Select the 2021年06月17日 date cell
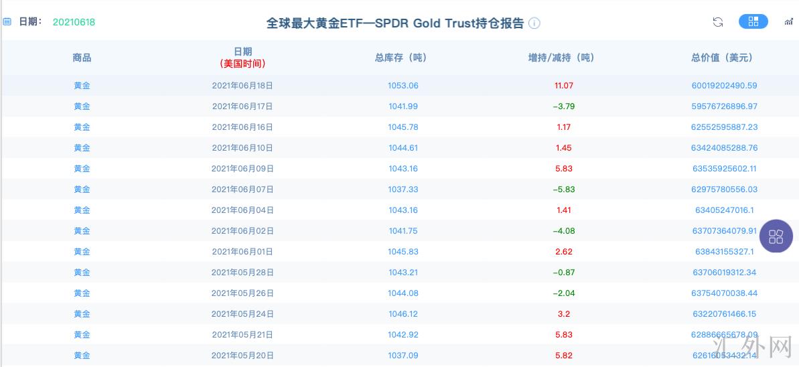 (x=242, y=106)
